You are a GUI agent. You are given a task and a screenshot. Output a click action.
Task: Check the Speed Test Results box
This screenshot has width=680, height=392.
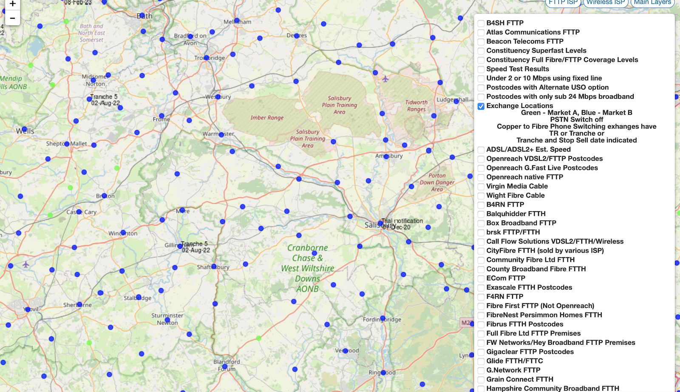pos(481,69)
